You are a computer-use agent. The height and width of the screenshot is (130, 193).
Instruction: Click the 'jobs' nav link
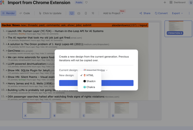tap(78, 25)
